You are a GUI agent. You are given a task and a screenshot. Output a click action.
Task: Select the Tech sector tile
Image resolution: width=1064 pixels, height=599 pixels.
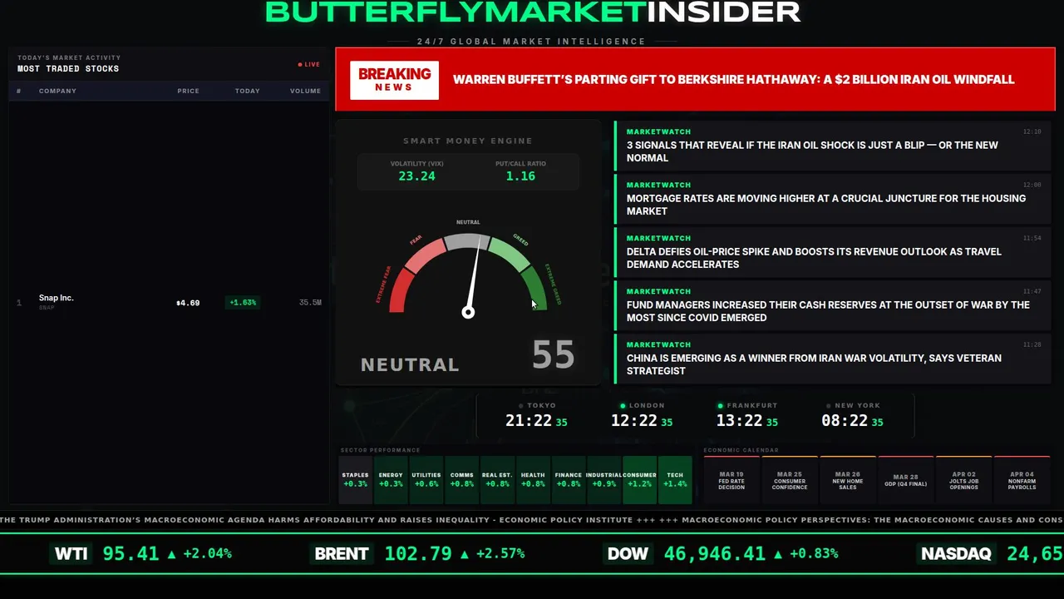pyautogui.click(x=675, y=480)
